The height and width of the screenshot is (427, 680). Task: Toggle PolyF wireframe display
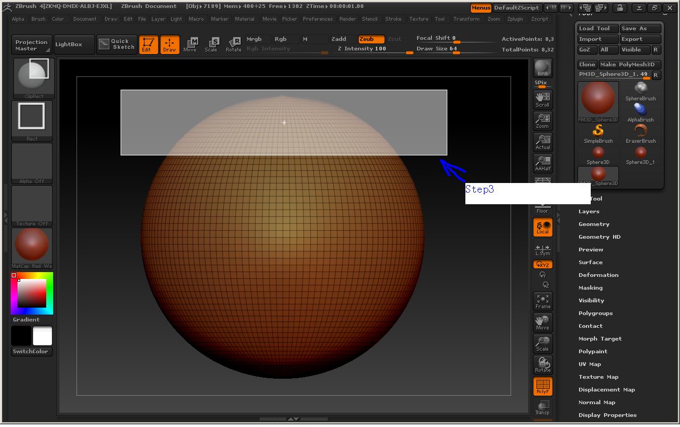click(x=542, y=386)
